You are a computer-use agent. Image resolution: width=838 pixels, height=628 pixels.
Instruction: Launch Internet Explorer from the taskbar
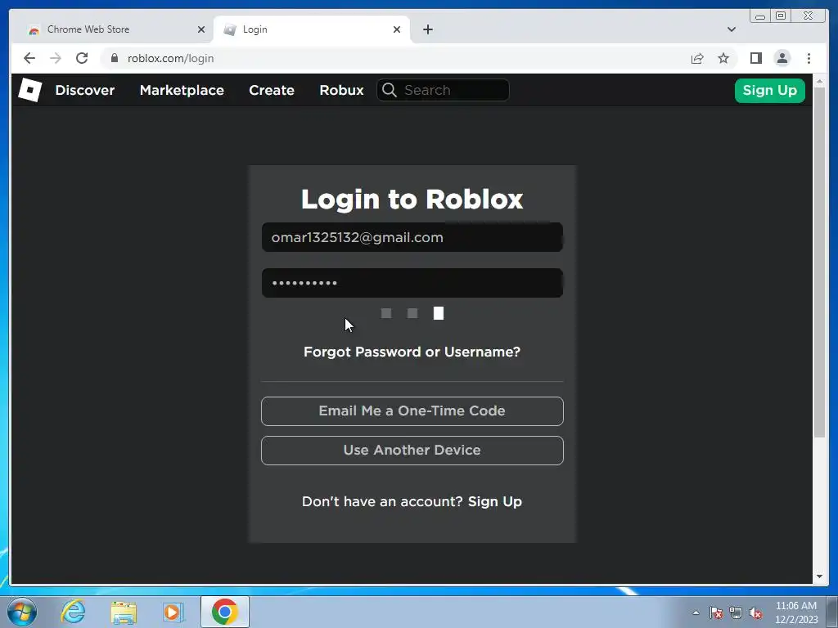pos(73,612)
